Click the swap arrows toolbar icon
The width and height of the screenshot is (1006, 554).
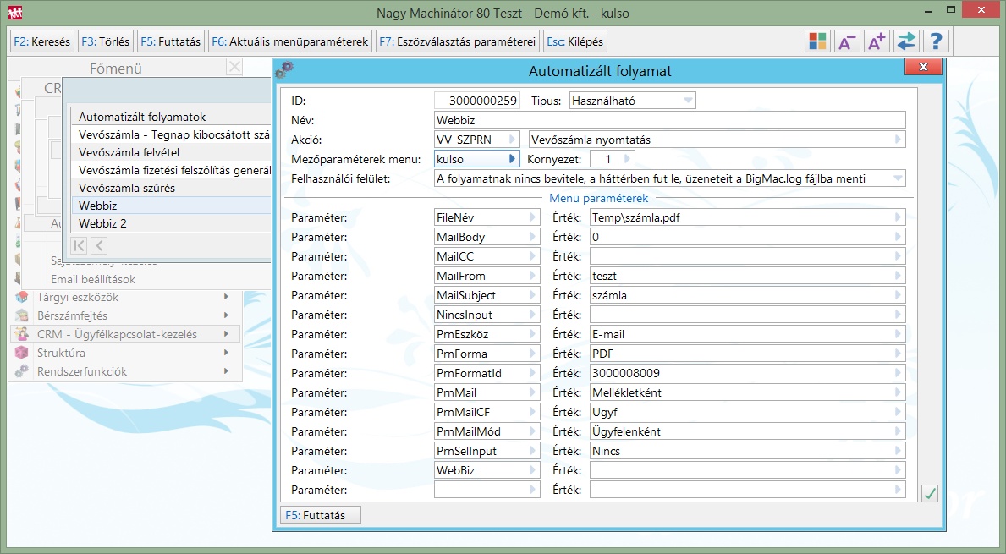(905, 41)
